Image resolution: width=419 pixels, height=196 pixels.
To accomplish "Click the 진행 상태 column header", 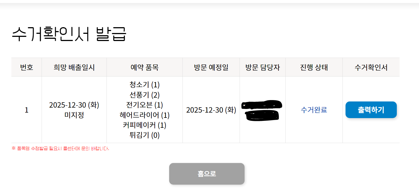I will pos(314,67).
